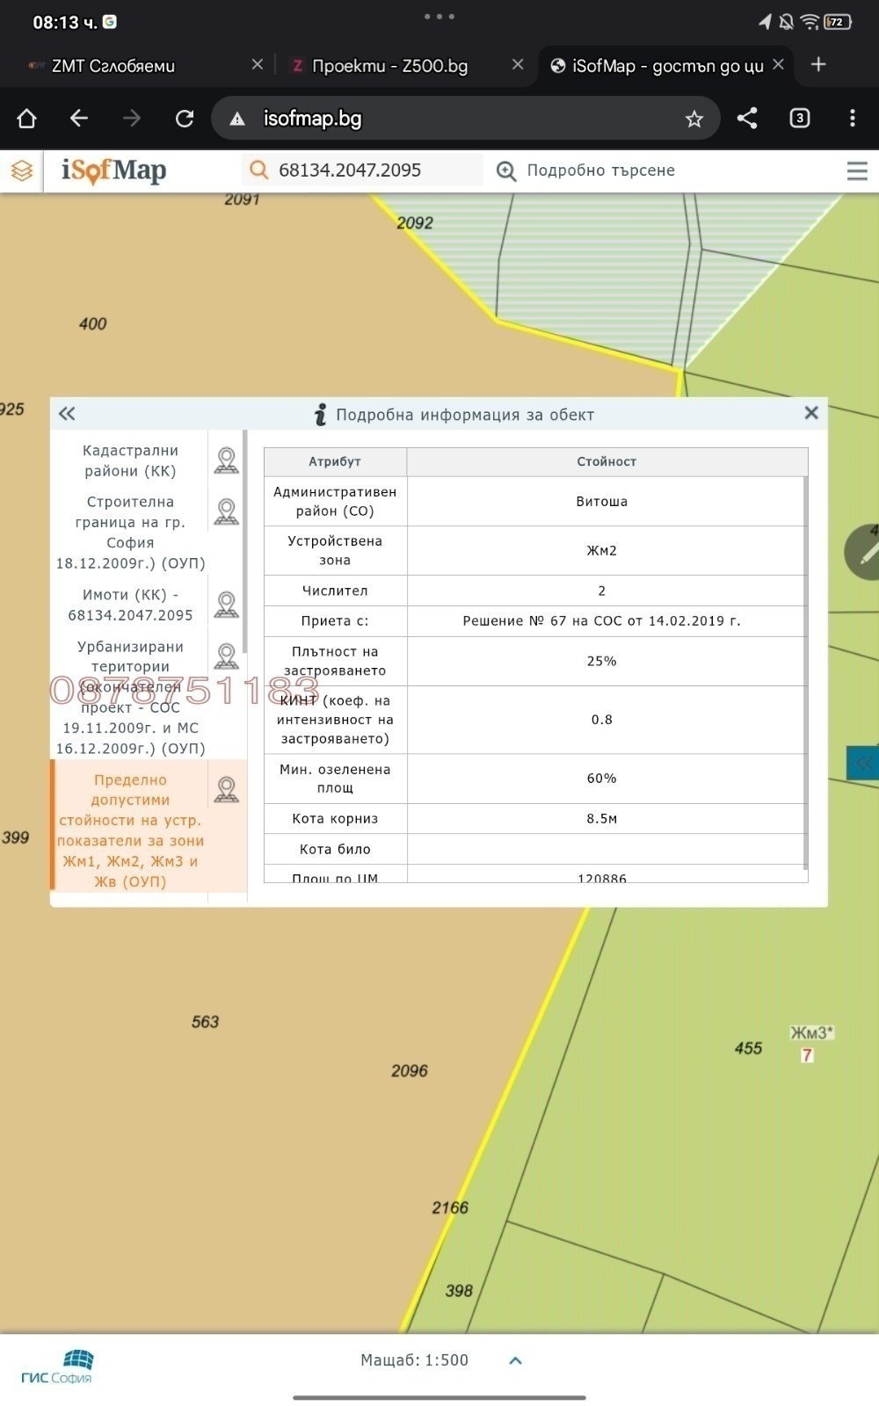Viewport: 879px width, 1406px height.
Task: Collapse the info panel sidebar with double chevron
Action: (x=67, y=414)
